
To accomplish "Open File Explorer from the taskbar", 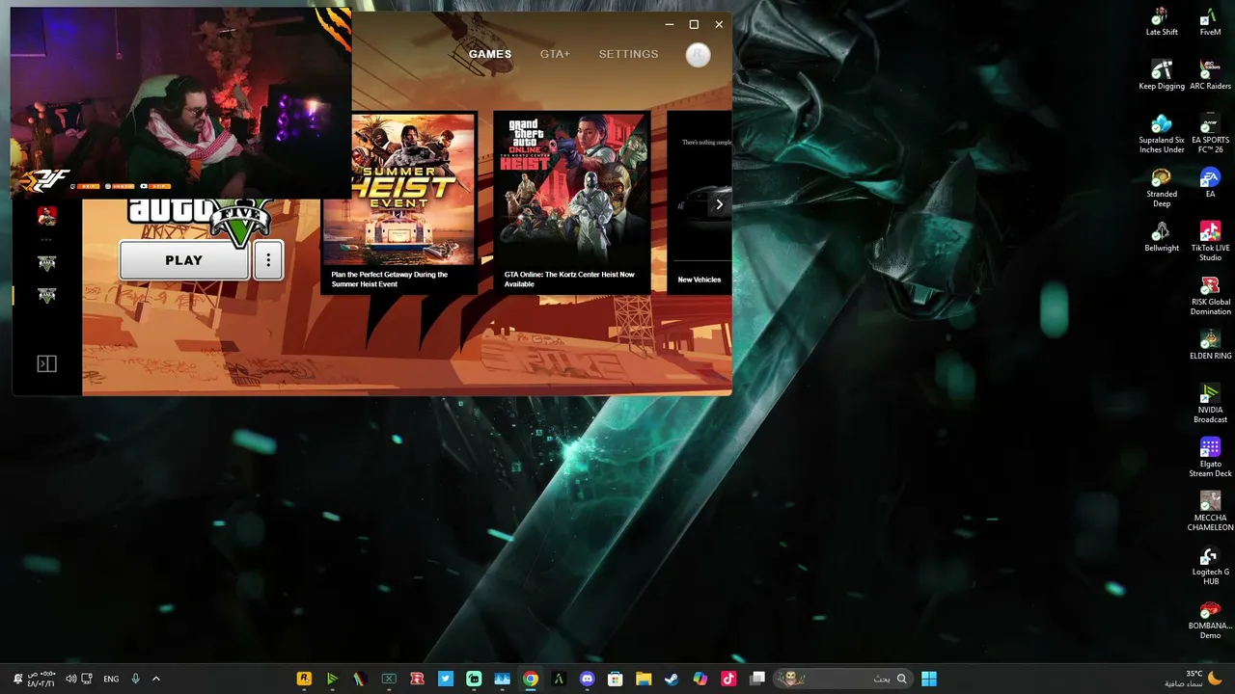I will pos(644,679).
